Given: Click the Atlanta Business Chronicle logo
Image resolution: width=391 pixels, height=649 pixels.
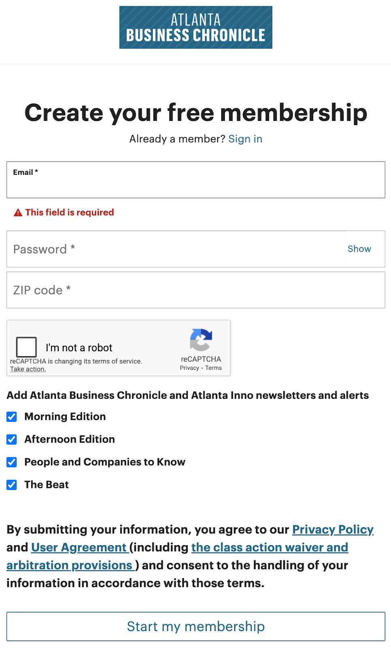Looking at the screenshot, I should click(196, 27).
